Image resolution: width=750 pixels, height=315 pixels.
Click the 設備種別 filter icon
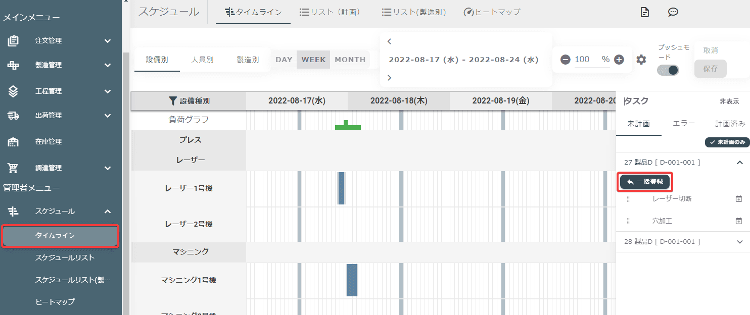[173, 101]
